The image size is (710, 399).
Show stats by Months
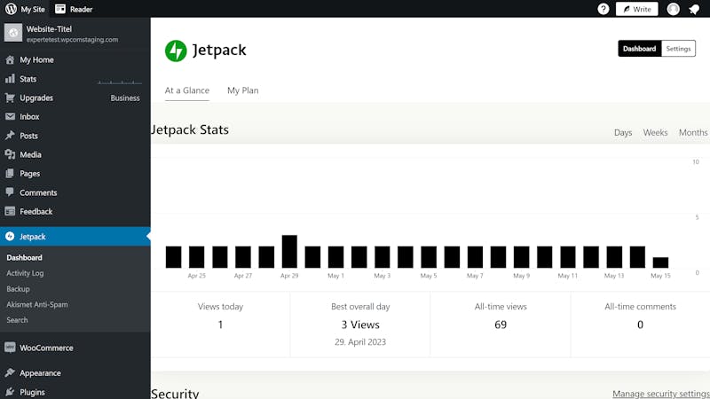click(693, 132)
